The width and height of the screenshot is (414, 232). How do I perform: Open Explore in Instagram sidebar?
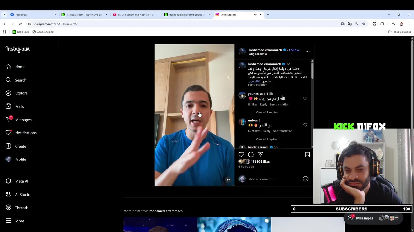(16, 93)
